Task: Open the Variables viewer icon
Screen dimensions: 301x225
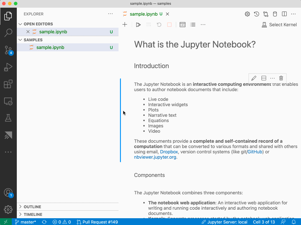Action: click(x=182, y=24)
